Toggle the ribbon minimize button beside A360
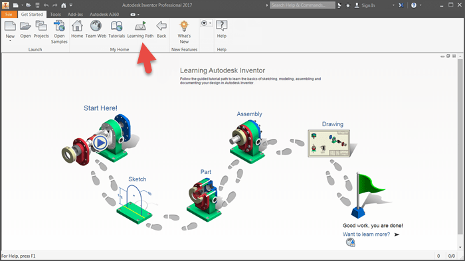Screen dimensions: 465x261 [133, 15]
